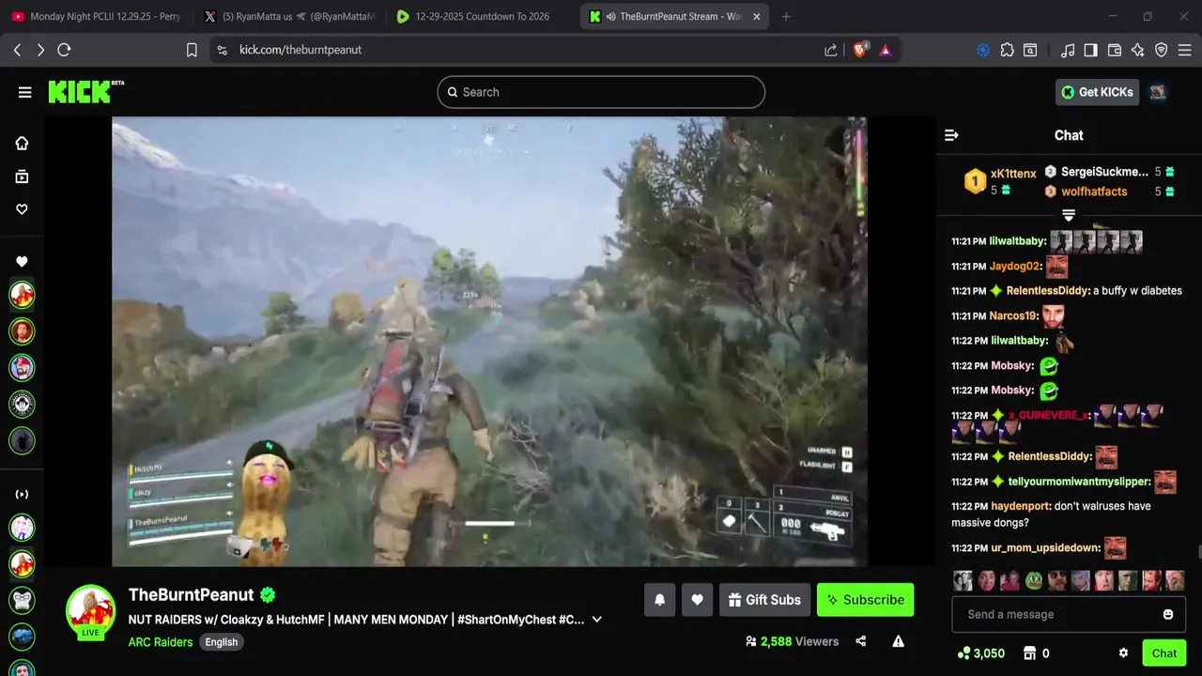Open TheBurntPeanut channel name
Viewport: 1202px width, 676px height.
pyautogui.click(x=192, y=594)
